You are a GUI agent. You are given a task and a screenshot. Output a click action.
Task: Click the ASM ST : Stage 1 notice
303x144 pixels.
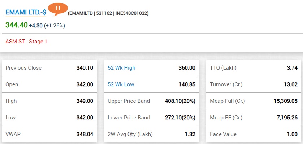pyautogui.click(x=26, y=42)
